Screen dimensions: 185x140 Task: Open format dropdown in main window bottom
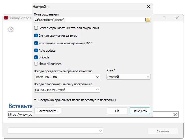point(55,131)
